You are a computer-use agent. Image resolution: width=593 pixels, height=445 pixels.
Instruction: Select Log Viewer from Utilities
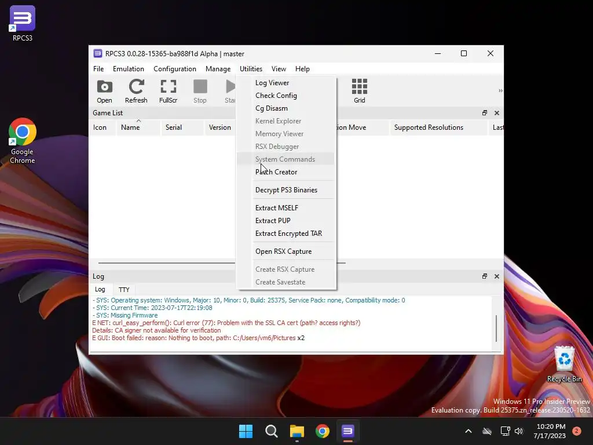pyautogui.click(x=285, y=83)
